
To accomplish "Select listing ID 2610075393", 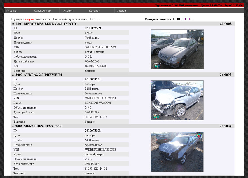I will (x=93, y=131).
